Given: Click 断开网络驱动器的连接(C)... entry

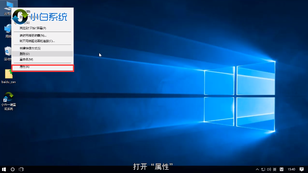Looking at the screenshot, I should point(37,41).
